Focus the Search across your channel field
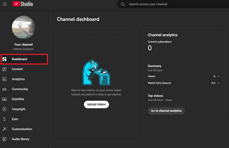 [x=172, y=4]
